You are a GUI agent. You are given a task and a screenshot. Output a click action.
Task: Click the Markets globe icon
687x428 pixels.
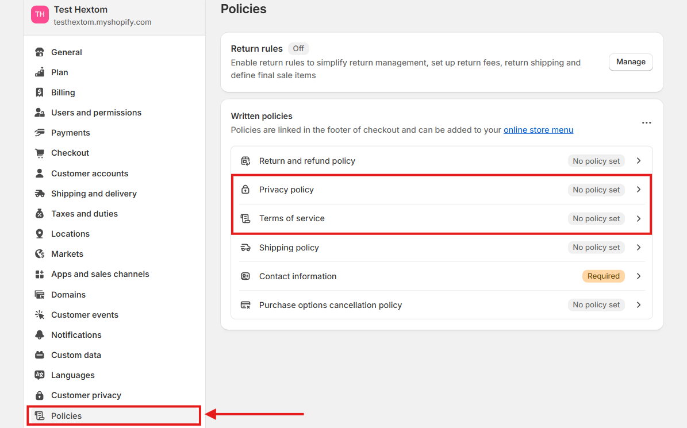pos(40,254)
